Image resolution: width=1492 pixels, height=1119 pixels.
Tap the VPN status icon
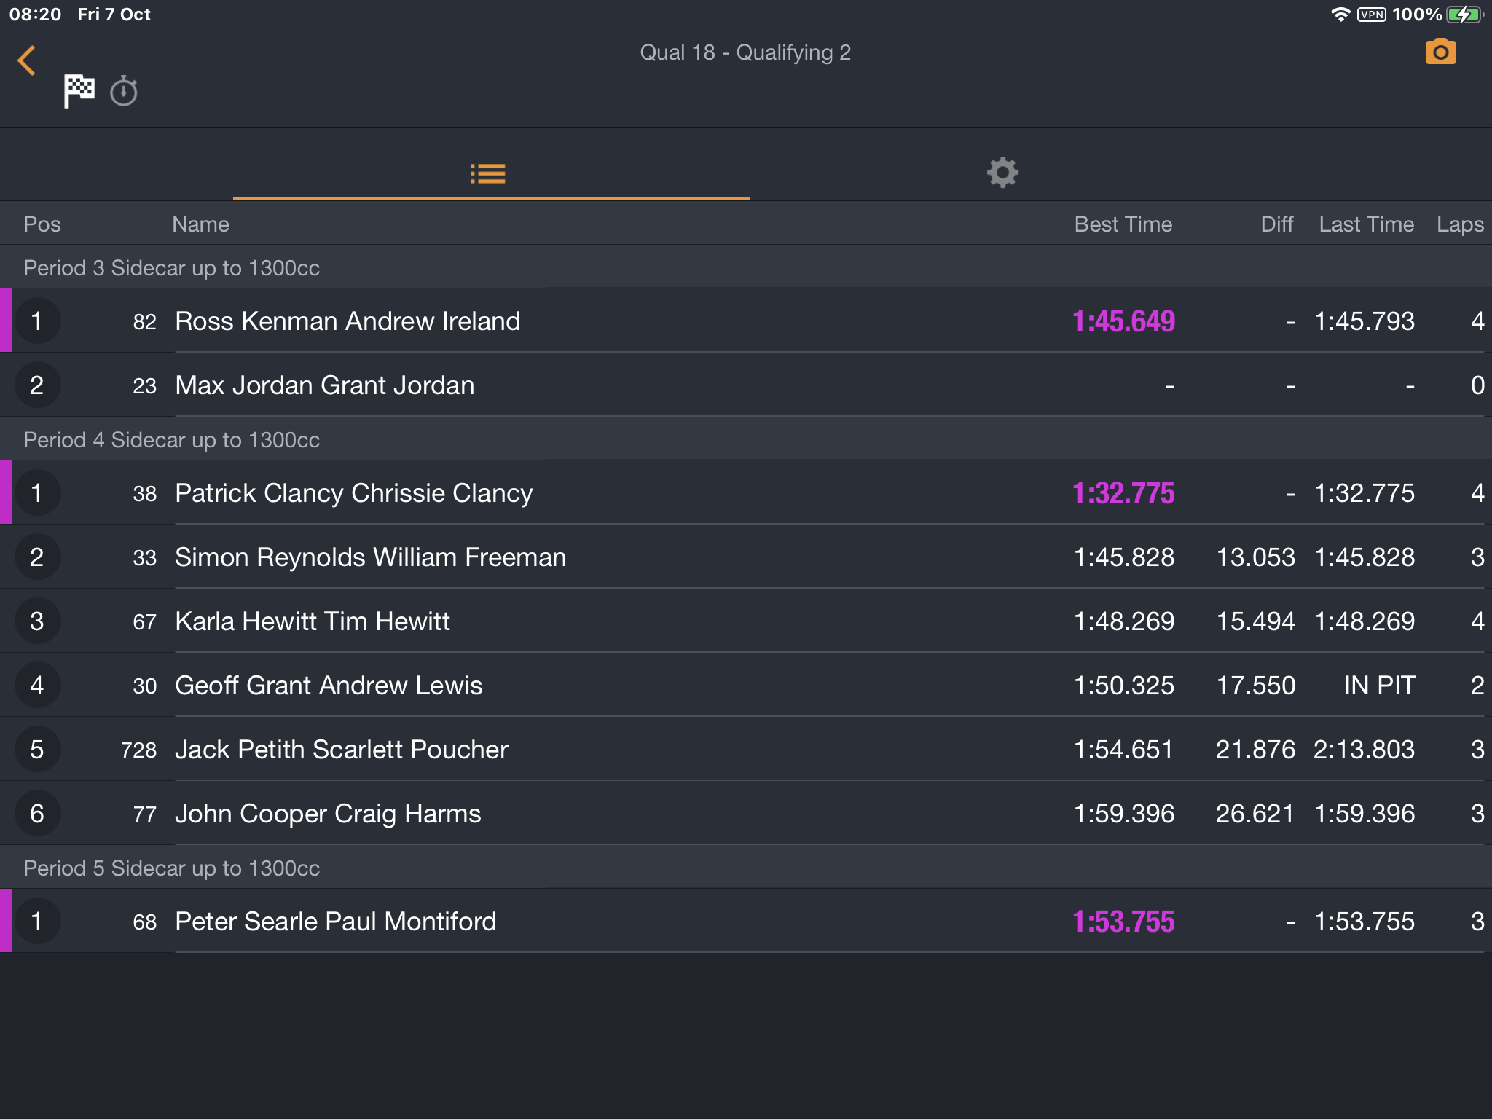click(1371, 15)
